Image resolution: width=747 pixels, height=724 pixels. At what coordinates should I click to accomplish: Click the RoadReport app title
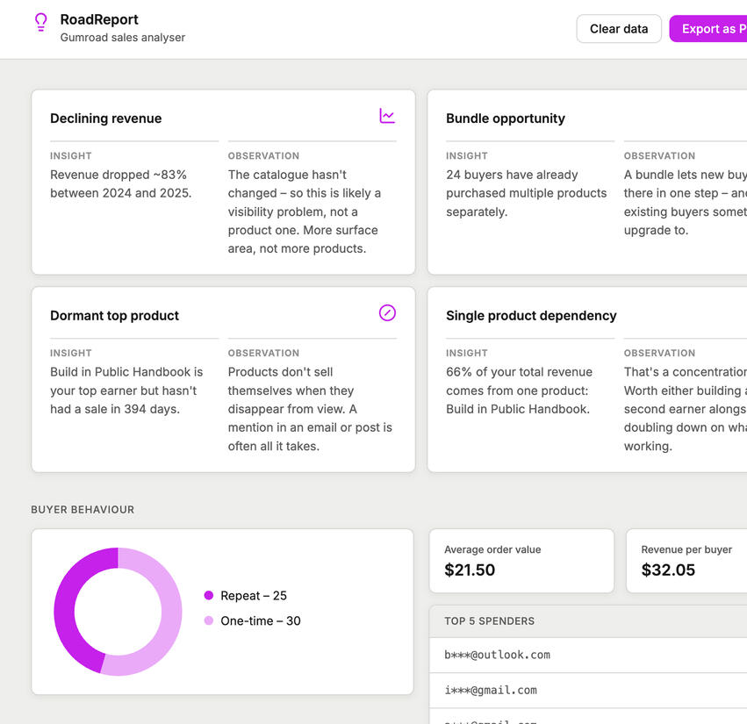tap(99, 19)
